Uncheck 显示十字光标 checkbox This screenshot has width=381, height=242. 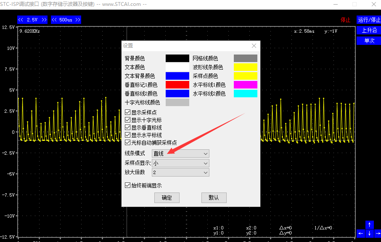click(127, 120)
